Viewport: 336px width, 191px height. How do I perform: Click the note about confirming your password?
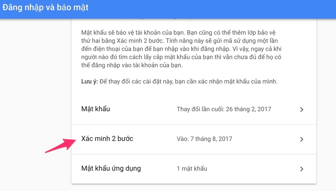(x=179, y=81)
